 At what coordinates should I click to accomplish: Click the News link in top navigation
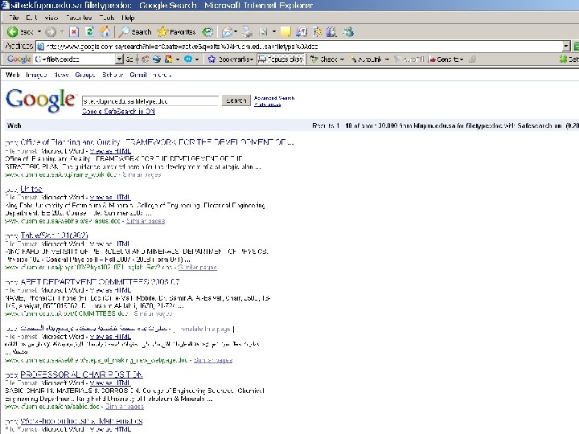[61, 75]
